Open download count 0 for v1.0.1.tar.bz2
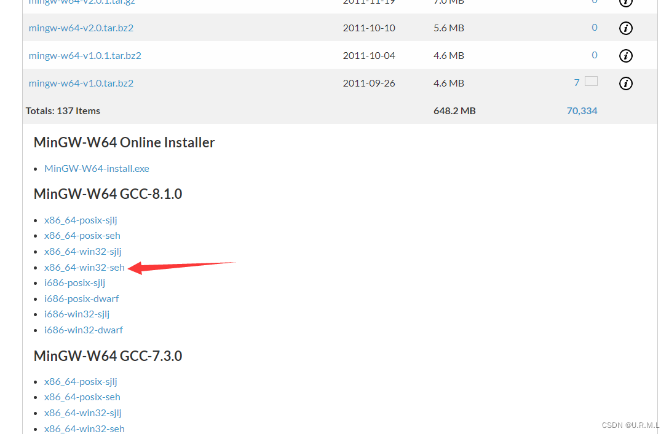Viewport: 669px width, 434px height. (x=595, y=55)
